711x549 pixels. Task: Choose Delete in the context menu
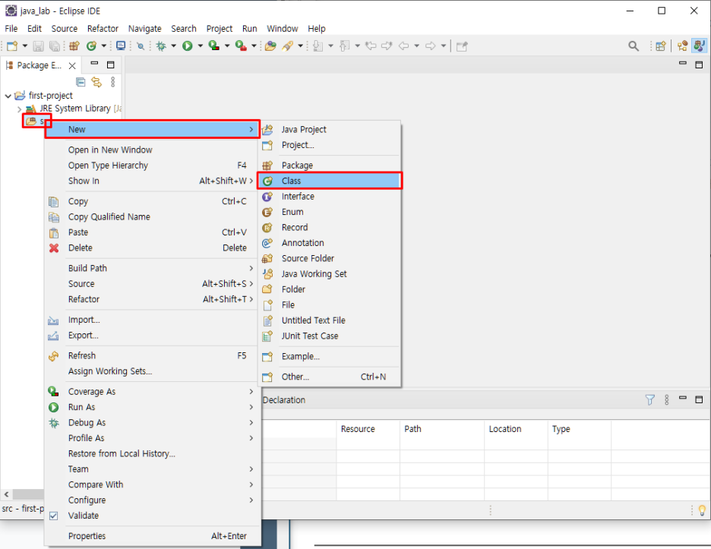(x=153, y=248)
